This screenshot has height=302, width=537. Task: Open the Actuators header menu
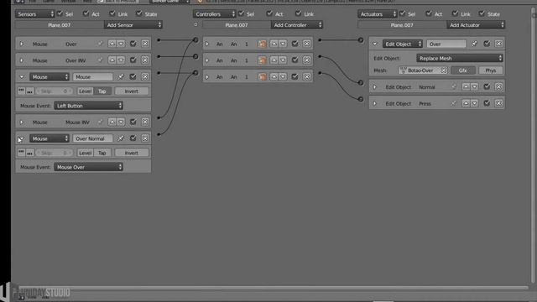pyautogui.click(x=378, y=14)
